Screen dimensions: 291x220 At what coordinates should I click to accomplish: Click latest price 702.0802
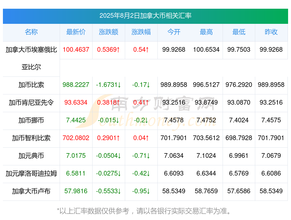pyautogui.click(x=76, y=138)
